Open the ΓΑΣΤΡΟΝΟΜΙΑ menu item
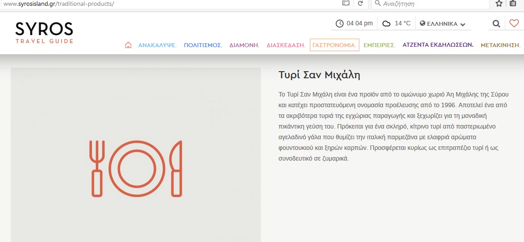524x242 pixels. (x=334, y=45)
